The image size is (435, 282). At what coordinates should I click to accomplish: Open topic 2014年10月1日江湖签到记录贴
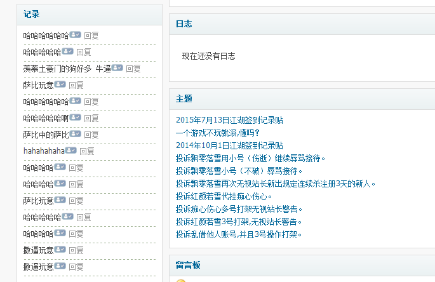click(x=229, y=145)
